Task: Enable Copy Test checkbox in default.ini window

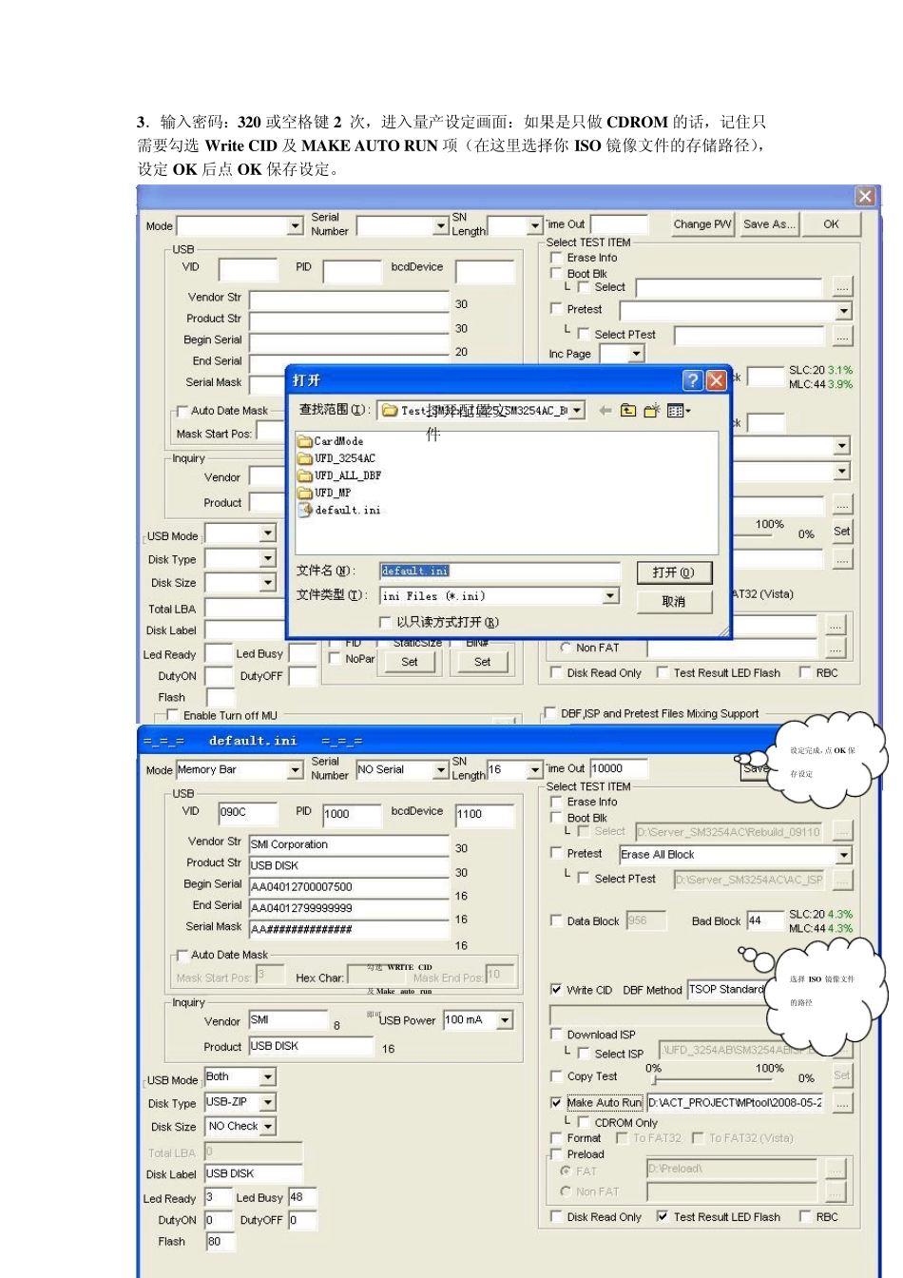Action: [x=557, y=1076]
